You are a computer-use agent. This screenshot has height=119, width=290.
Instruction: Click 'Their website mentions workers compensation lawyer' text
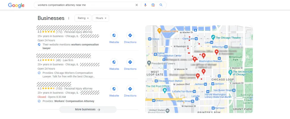[x=71, y=46]
